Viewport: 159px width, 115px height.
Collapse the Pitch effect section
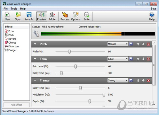pos(35,44)
